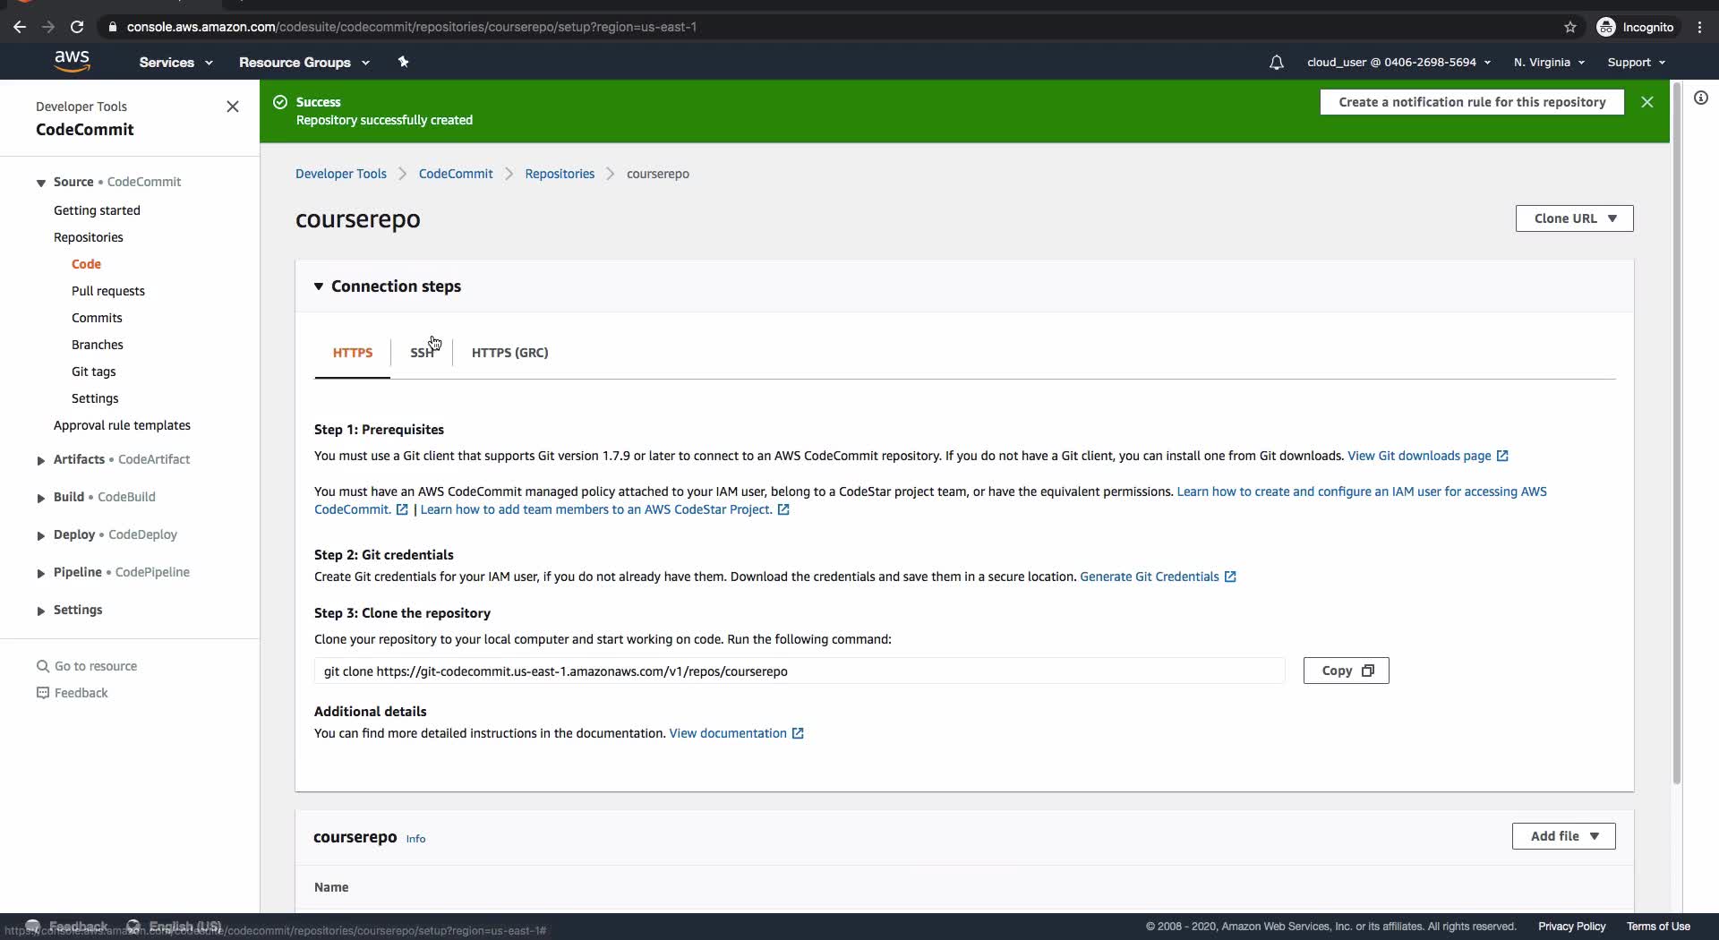
Task: Create a notification rule for this repository
Action: [x=1471, y=102]
